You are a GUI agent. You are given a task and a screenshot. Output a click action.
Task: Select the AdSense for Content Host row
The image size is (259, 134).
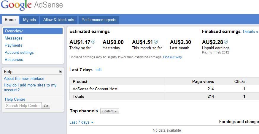tap(164, 89)
